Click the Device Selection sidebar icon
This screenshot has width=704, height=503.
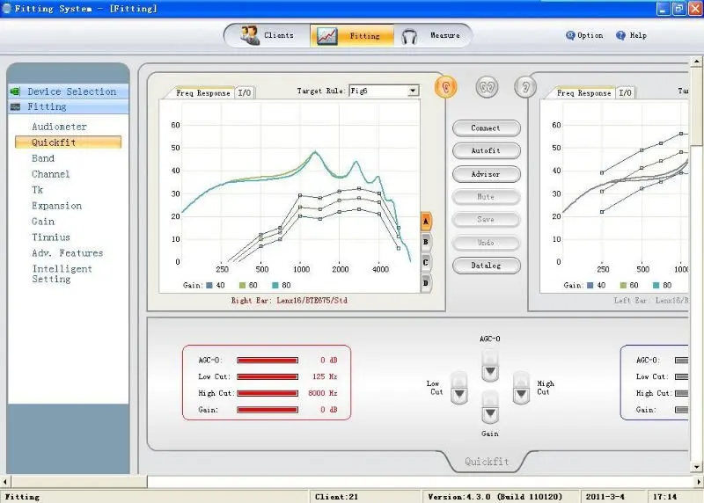15,91
